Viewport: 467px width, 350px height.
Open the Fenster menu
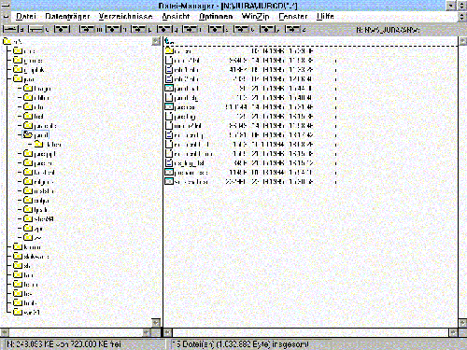pos(293,16)
